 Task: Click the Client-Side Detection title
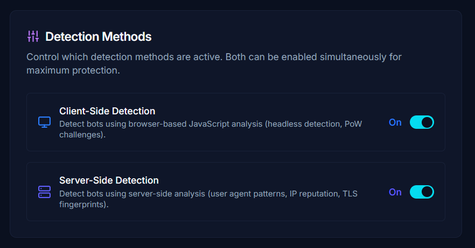[x=107, y=111]
